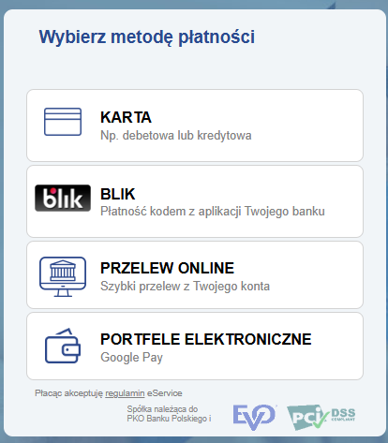Select PRZELEW ONLINE option
This screenshot has height=443, width=388.
click(x=195, y=275)
